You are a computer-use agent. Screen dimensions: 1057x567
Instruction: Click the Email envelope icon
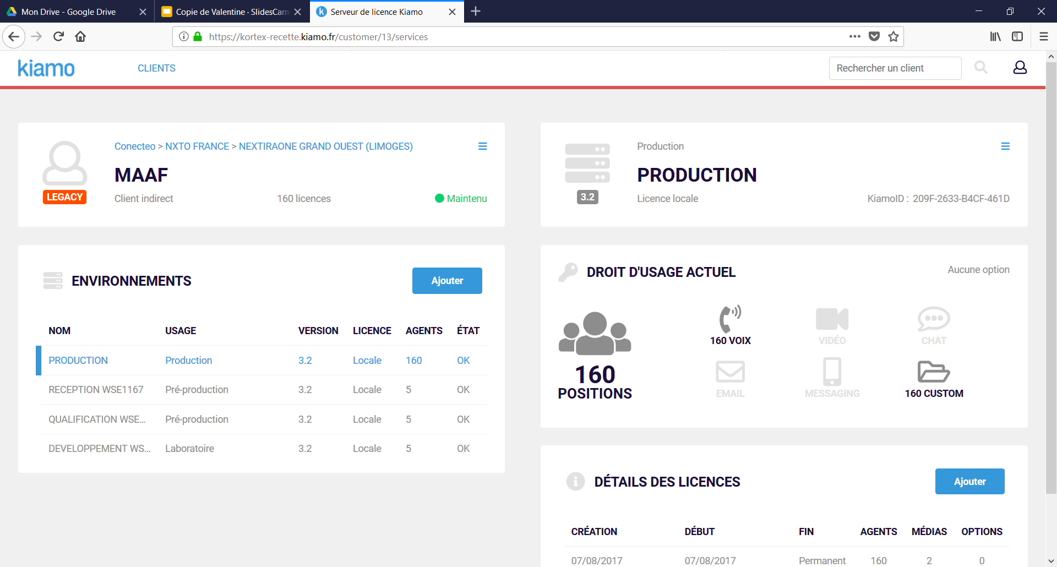[730, 372]
